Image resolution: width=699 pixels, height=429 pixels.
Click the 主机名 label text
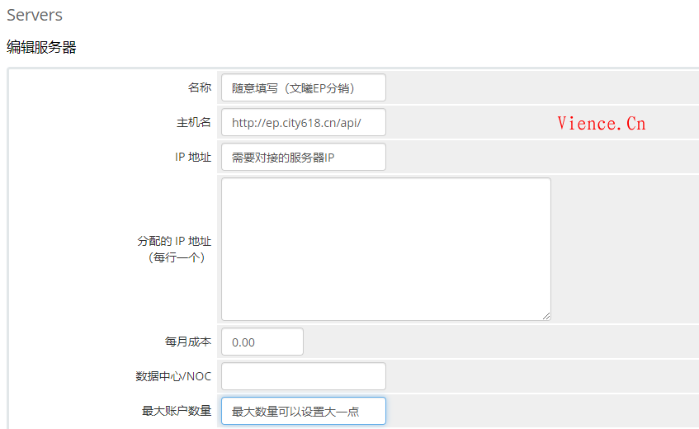point(194,122)
